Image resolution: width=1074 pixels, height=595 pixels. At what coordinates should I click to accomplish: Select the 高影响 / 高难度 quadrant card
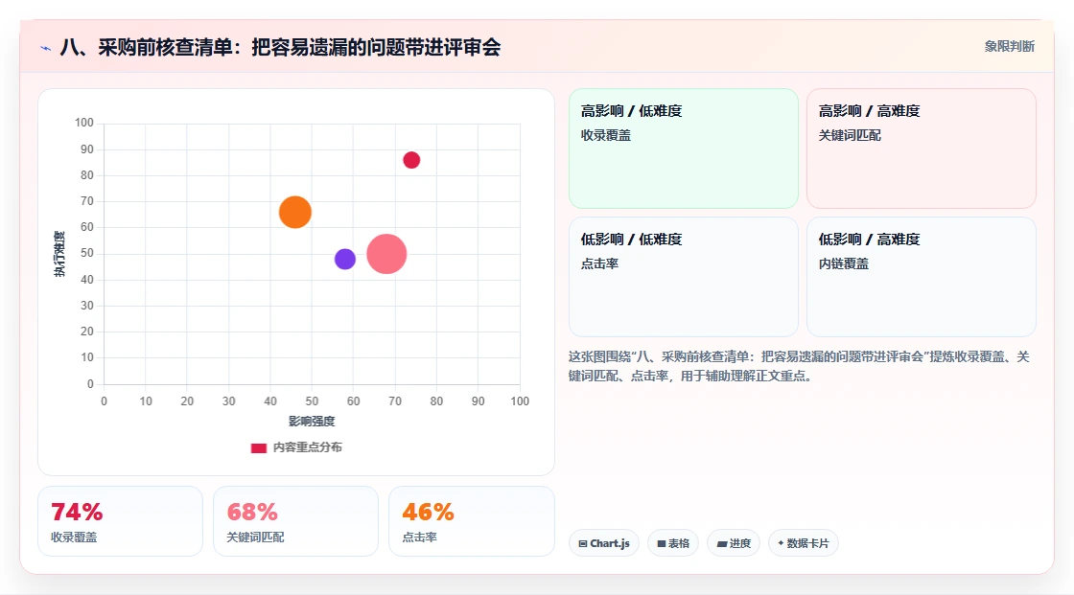922,149
